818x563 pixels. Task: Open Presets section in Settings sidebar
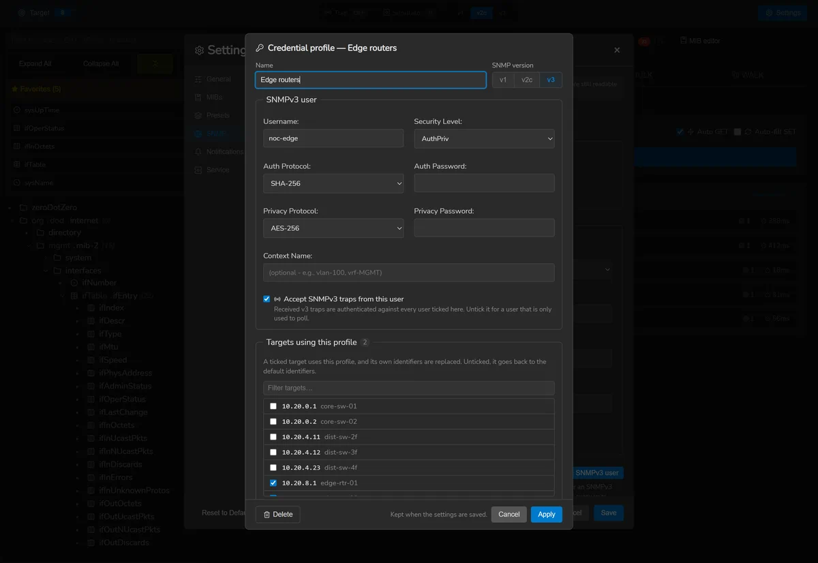[x=213, y=115]
